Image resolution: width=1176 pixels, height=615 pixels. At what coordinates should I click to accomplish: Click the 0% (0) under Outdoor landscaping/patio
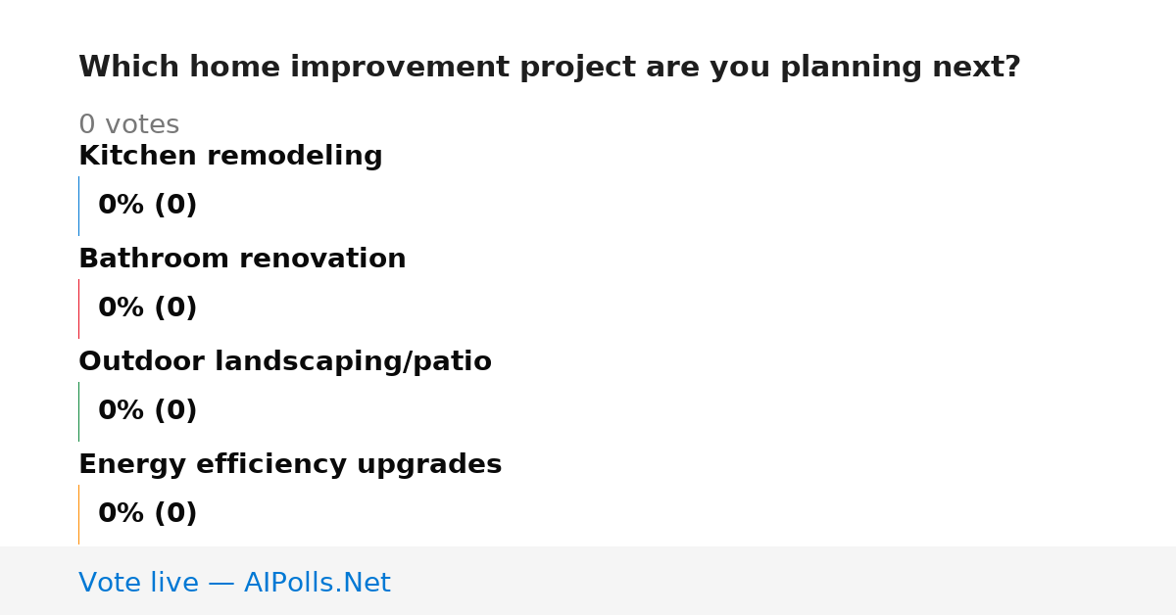(147, 411)
